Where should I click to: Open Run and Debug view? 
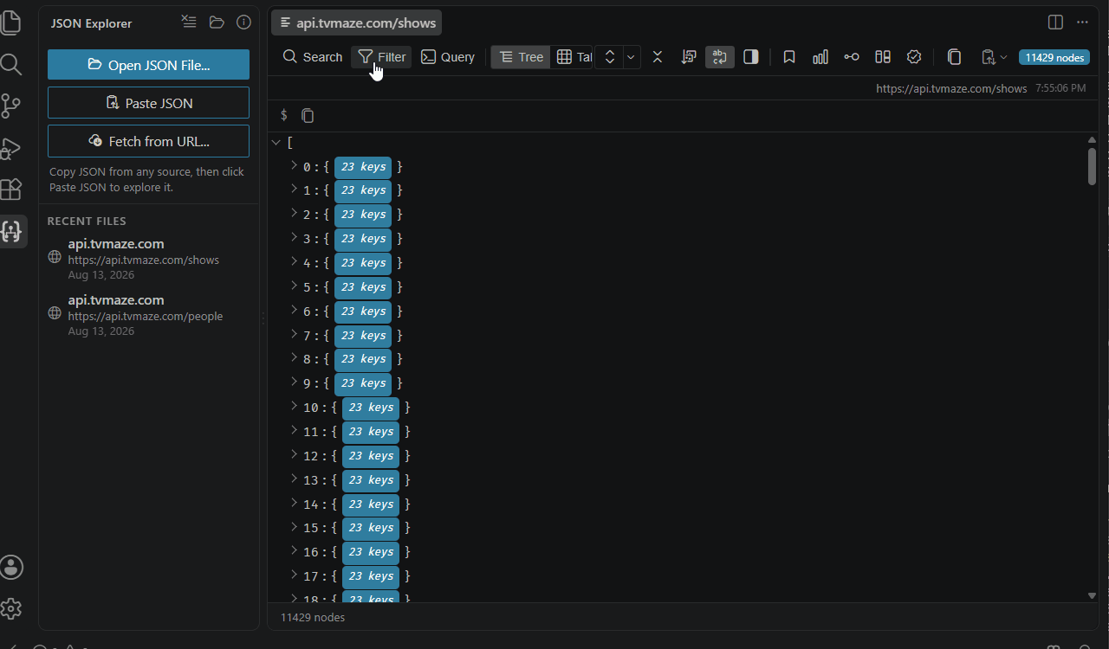(x=10, y=148)
